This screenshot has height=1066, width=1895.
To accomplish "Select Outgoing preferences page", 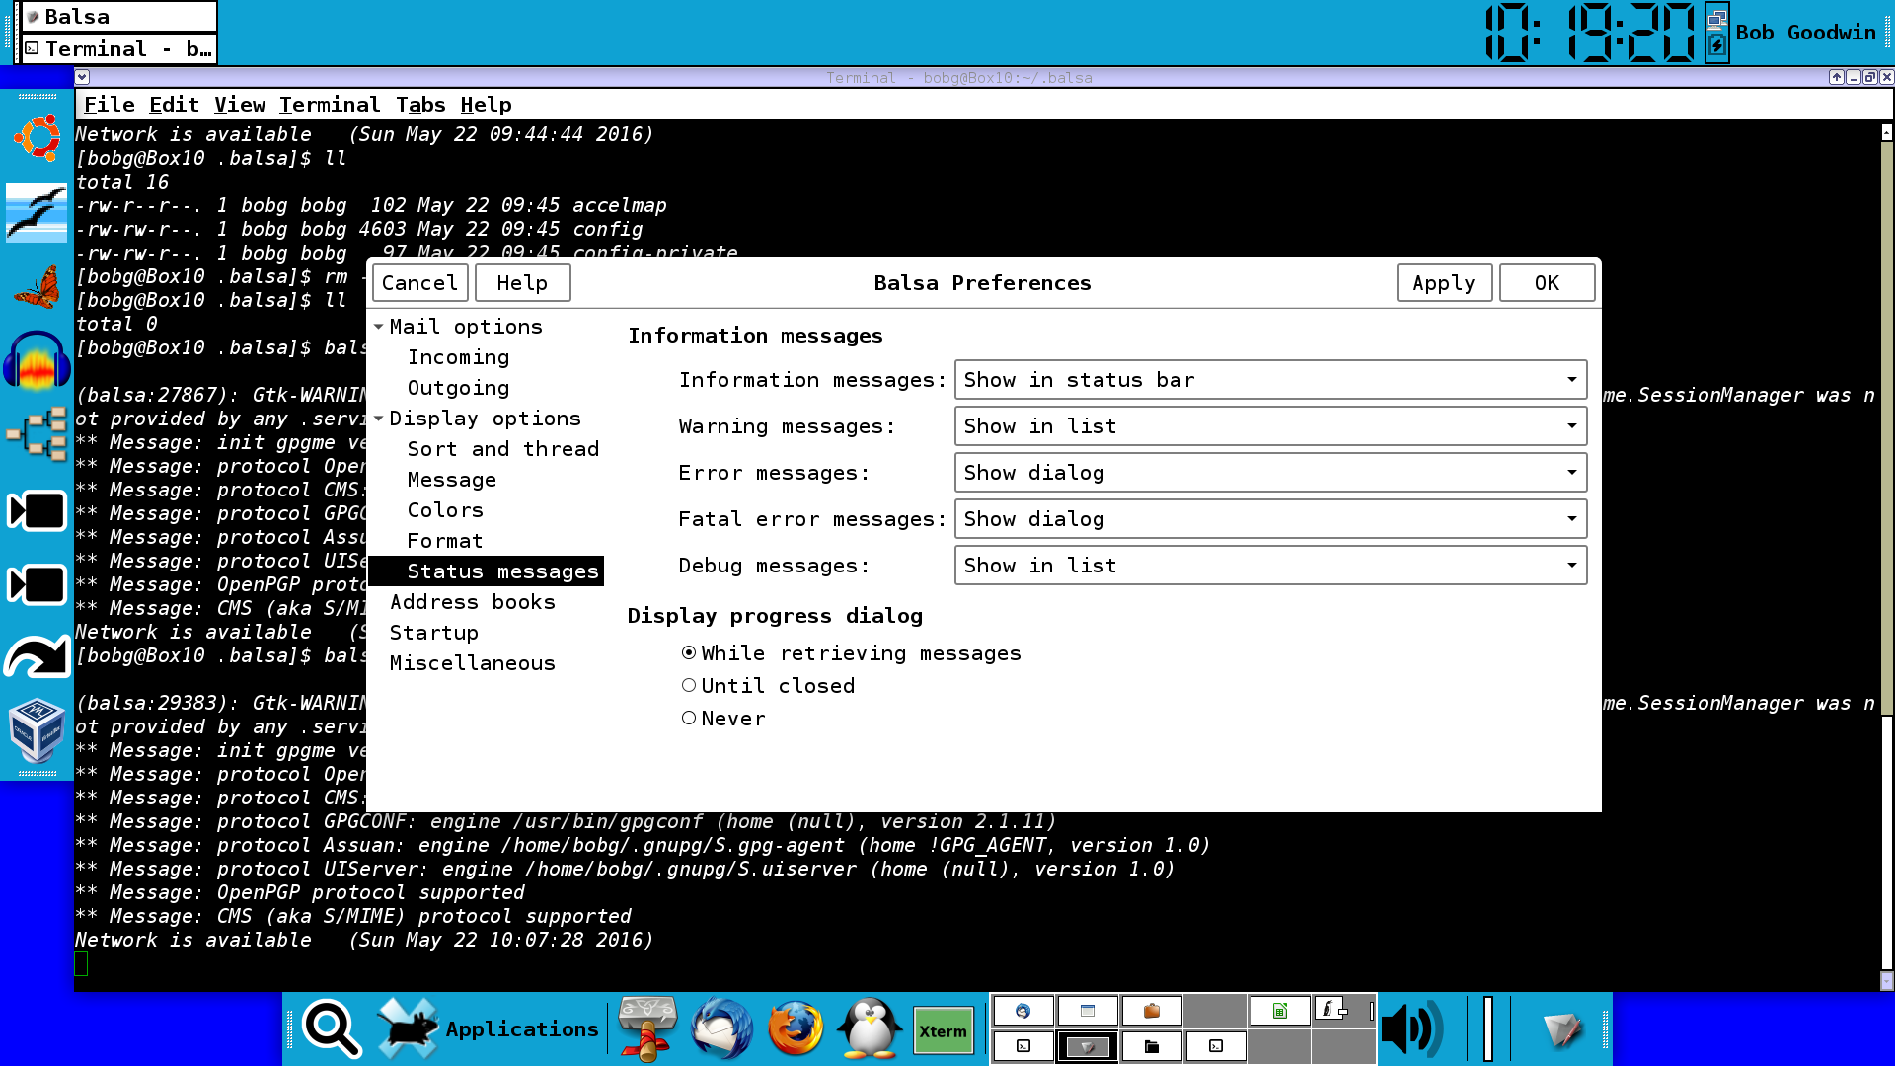I will [x=458, y=388].
